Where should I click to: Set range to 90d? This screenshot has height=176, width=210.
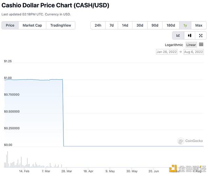155,25
